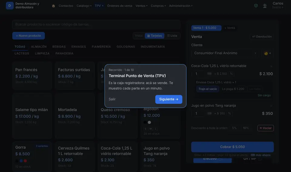Click the Devolución button
Viewport: 291px width, 172px height.
tap(262, 37)
